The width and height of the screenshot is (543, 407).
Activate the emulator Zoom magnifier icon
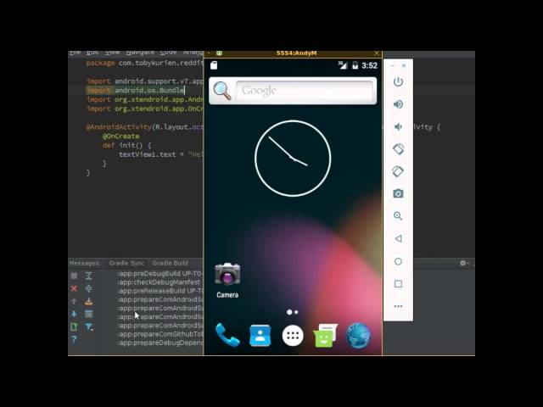pos(398,216)
